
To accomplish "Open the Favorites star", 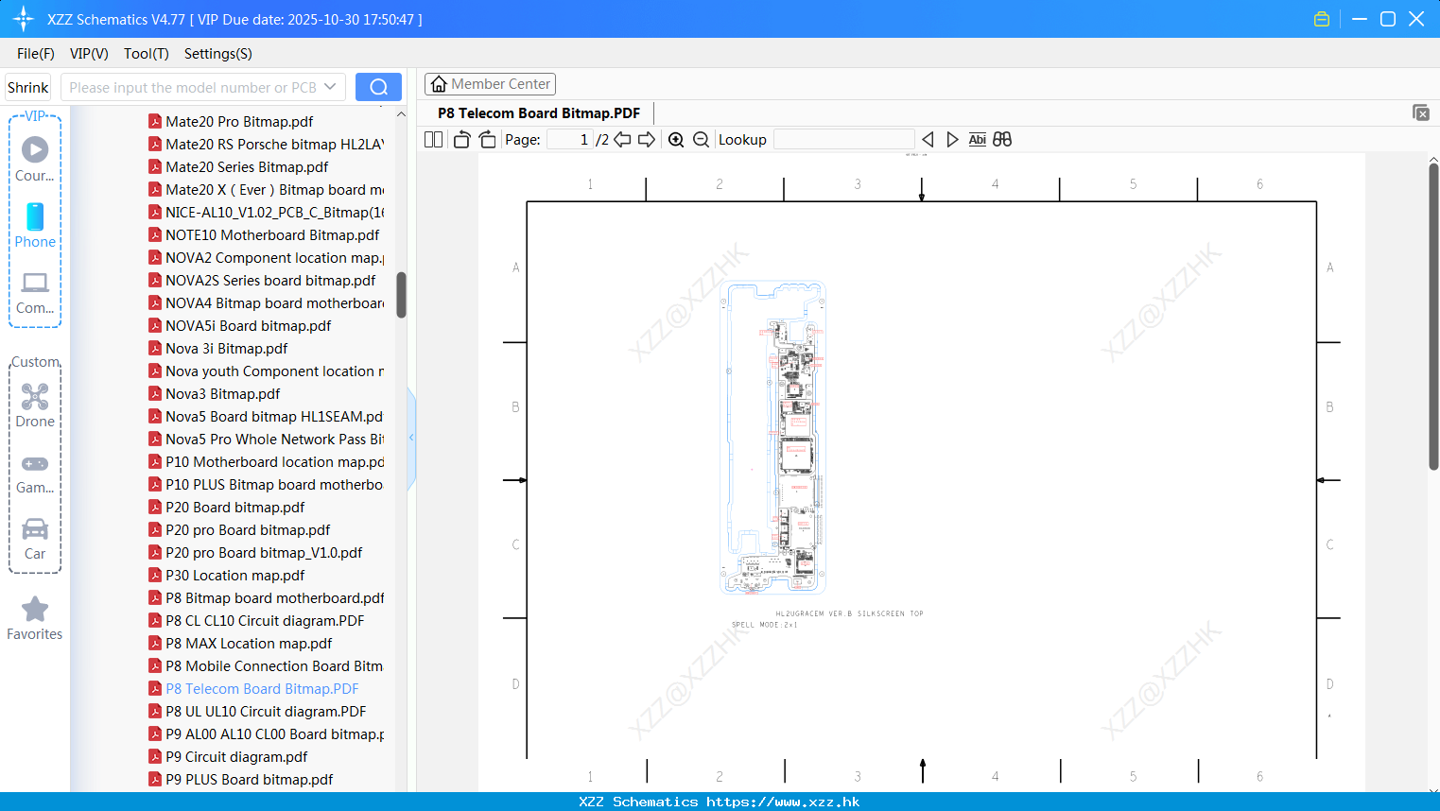I will click(35, 618).
